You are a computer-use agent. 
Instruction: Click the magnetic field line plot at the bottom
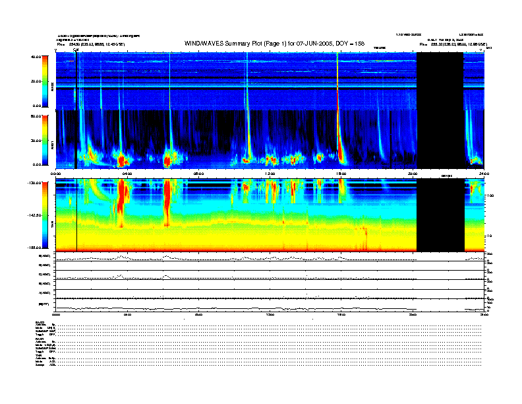coord(270,309)
